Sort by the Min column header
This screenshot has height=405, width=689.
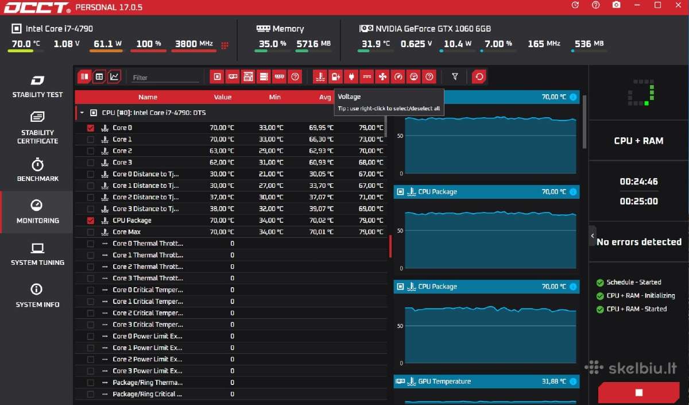275,97
